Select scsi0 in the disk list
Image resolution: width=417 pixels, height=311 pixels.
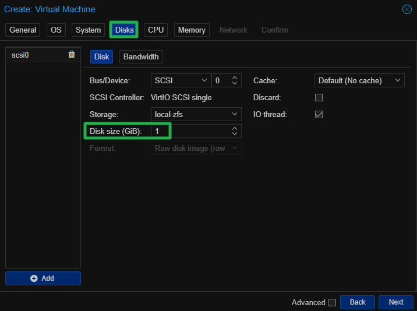[35, 55]
